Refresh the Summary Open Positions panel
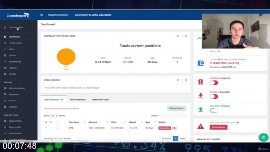 178,36
